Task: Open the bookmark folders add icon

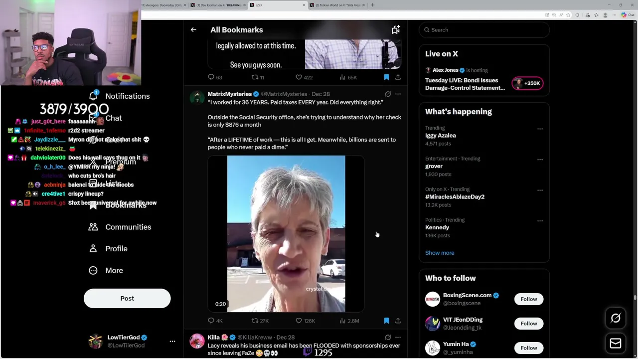Action: click(x=395, y=30)
